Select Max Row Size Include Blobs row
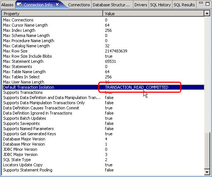The height and width of the screenshot is (177, 212). pos(103,56)
